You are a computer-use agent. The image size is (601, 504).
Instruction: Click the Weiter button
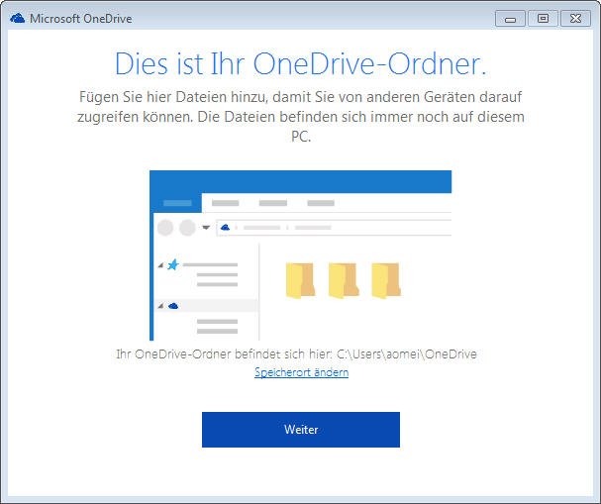pyautogui.click(x=301, y=430)
